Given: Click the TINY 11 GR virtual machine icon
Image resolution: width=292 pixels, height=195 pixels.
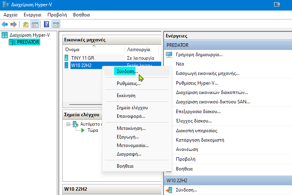Looking at the screenshot, I should pos(67,58).
